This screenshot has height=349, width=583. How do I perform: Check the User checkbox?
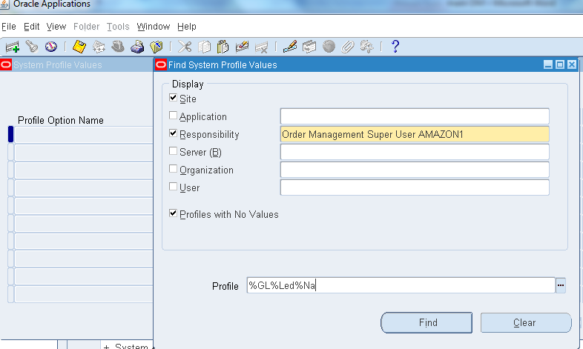pos(173,187)
